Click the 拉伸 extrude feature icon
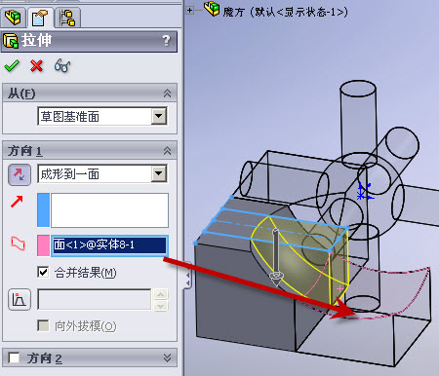The height and width of the screenshot is (376, 439). point(11,41)
